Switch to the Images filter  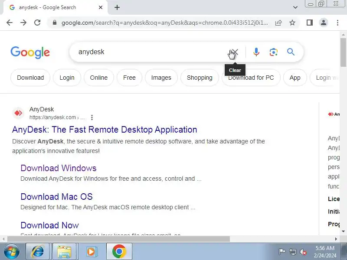[161, 78]
